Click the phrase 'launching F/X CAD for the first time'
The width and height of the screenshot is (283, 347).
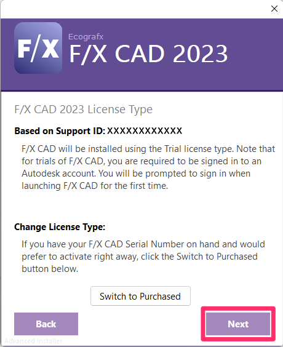[x=94, y=186]
